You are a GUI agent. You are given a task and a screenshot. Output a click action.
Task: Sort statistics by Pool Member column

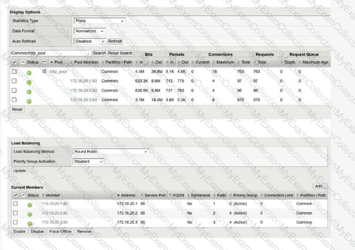[x=86, y=62]
